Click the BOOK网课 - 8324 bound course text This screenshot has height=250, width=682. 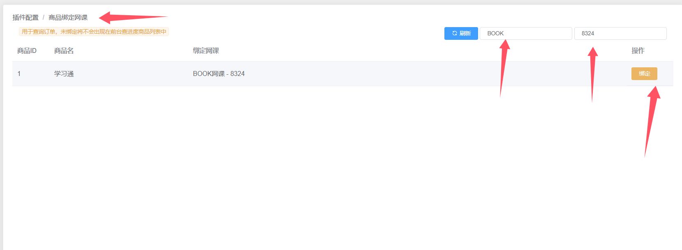pos(219,73)
